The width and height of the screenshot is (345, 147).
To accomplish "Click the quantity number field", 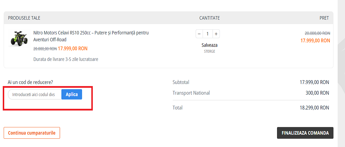I will 208,34.
